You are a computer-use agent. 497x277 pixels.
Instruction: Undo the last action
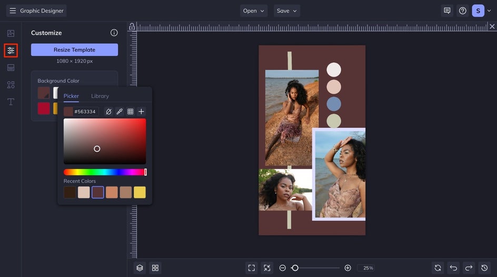(453, 268)
